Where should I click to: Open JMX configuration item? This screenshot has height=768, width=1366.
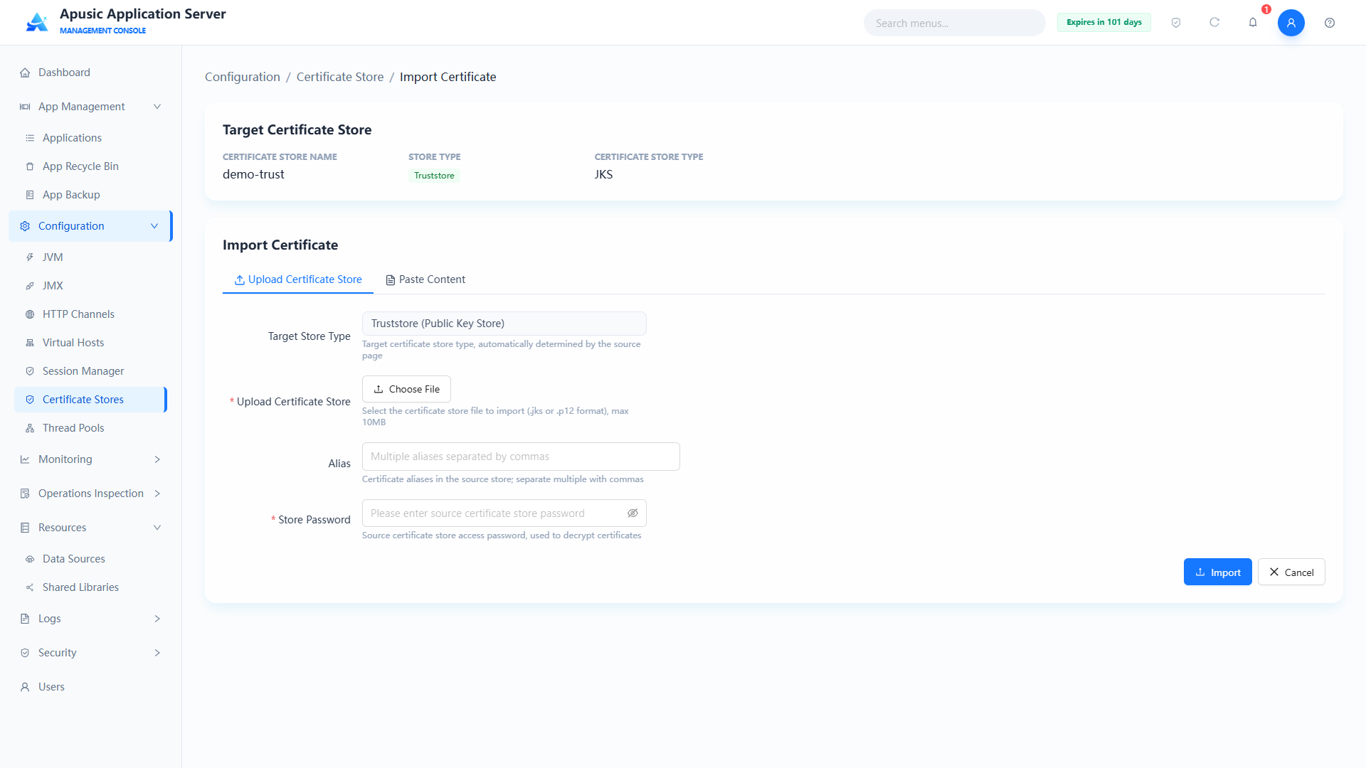tap(91, 286)
